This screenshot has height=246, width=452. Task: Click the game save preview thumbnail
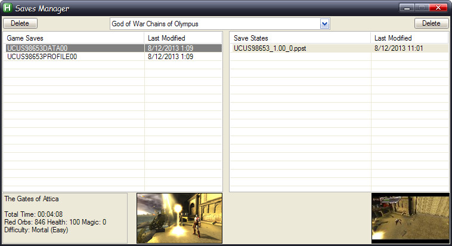(x=179, y=218)
